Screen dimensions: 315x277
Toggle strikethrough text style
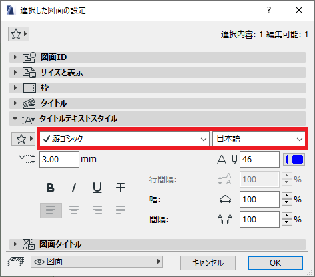pos(121,188)
